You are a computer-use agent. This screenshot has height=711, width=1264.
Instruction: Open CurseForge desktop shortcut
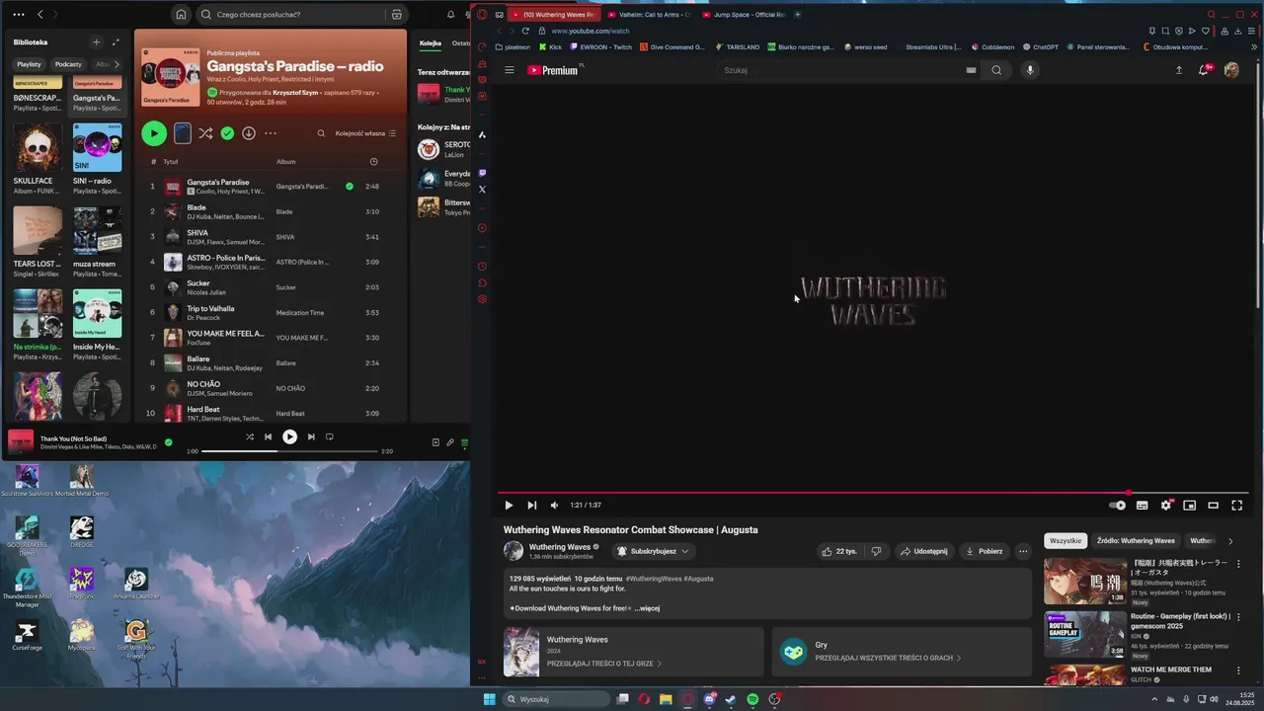coord(27,633)
